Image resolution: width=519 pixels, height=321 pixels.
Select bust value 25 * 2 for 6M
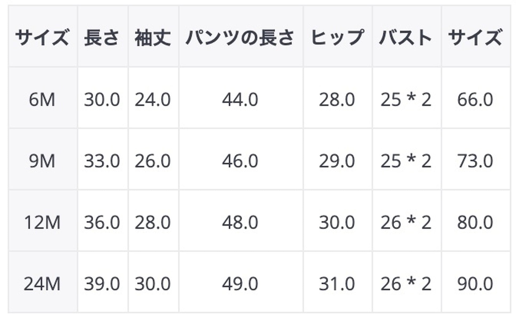(406, 100)
